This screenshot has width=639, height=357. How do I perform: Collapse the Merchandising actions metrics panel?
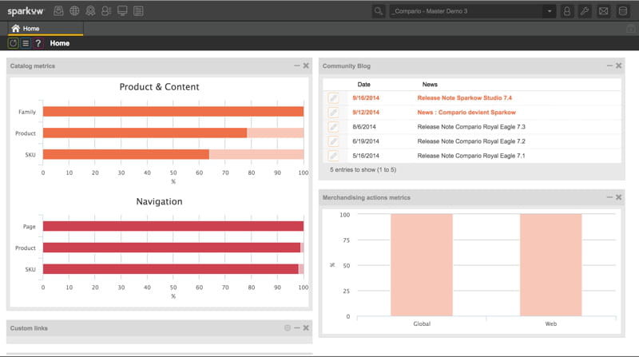[x=609, y=197]
